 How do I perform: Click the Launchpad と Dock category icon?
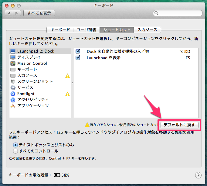[x=13, y=51]
